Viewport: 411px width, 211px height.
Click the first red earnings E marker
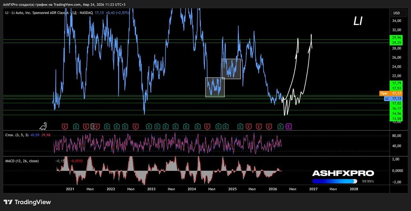tap(65, 126)
